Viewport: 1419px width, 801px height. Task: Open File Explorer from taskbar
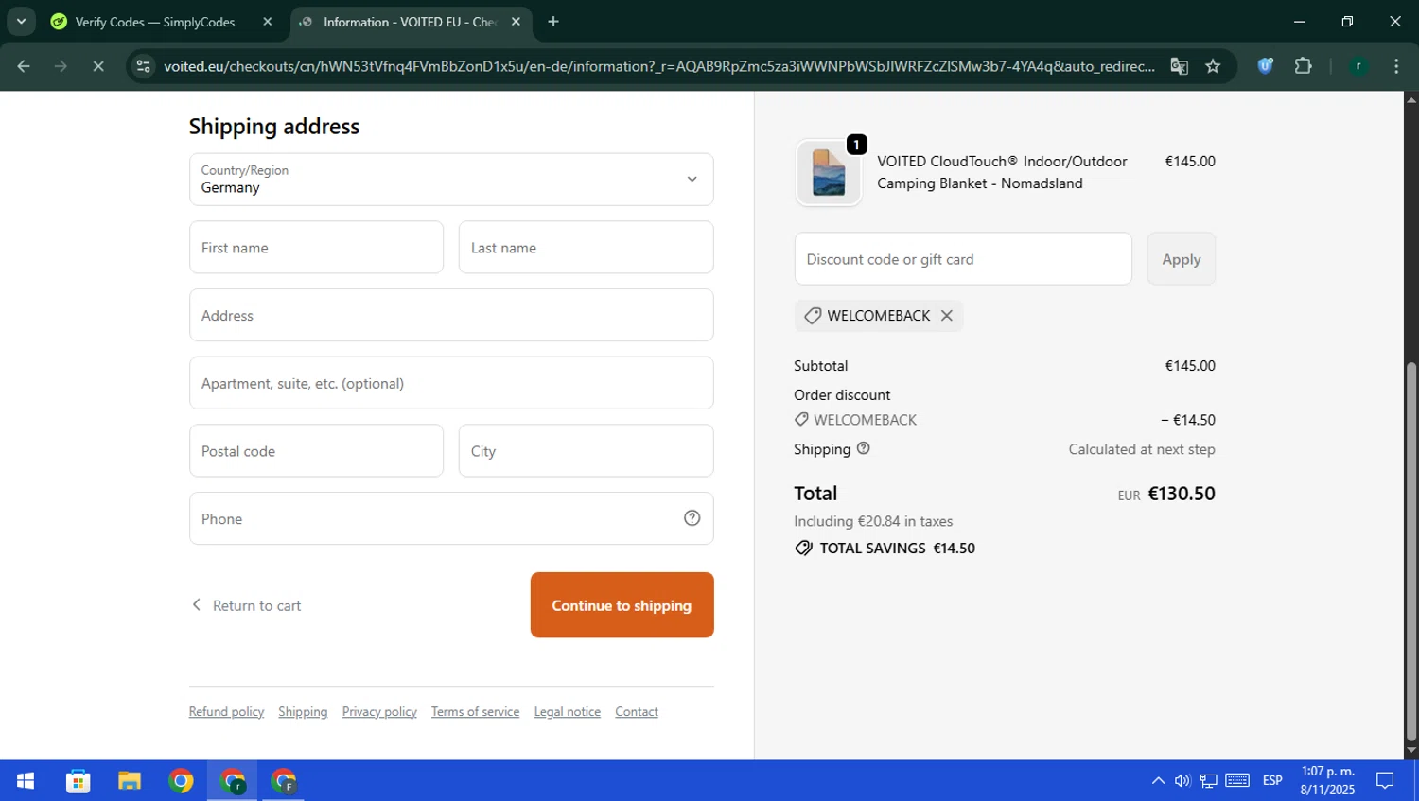tap(130, 781)
